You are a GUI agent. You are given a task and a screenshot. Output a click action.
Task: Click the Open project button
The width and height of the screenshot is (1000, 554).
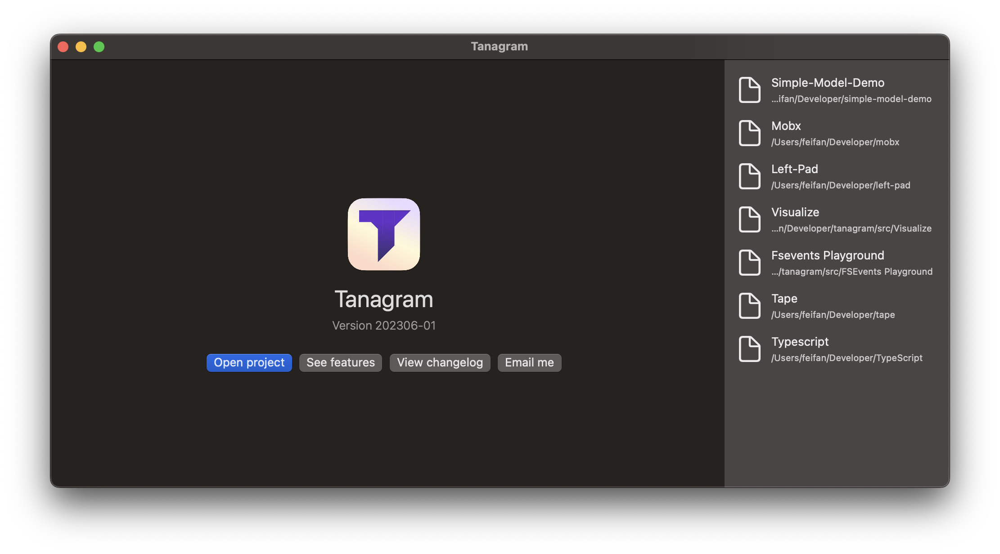[x=249, y=362]
